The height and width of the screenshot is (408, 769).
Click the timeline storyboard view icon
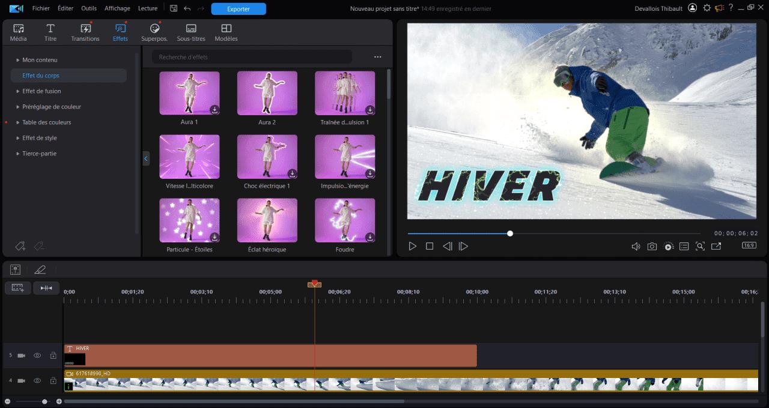pos(15,270)
